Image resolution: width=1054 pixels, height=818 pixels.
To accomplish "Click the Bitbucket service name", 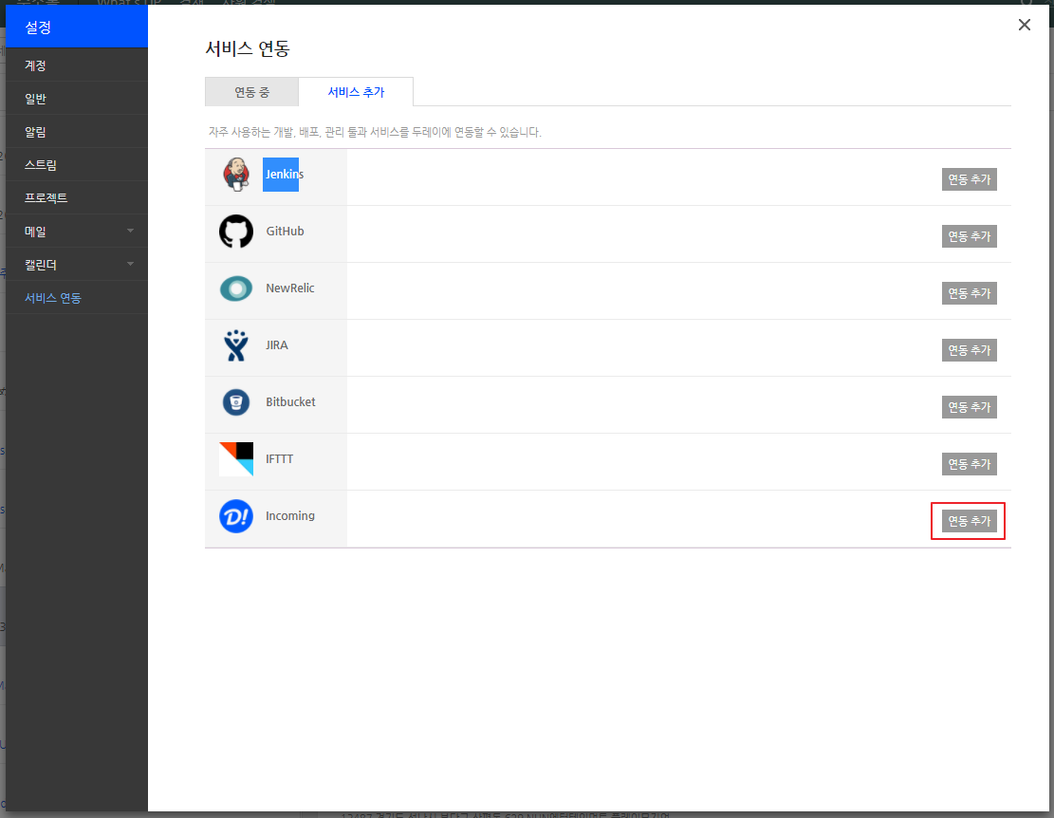I will (290, 402).
